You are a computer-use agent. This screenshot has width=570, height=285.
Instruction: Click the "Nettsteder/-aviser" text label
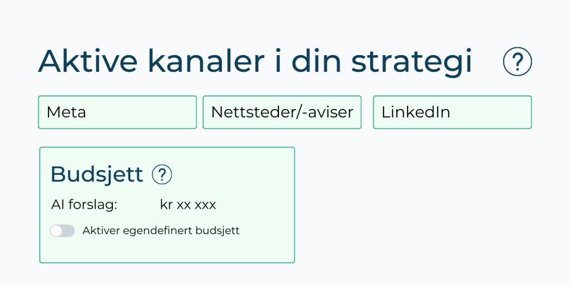pos(282,112)
